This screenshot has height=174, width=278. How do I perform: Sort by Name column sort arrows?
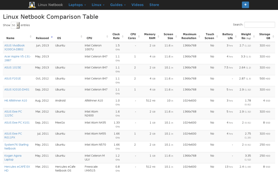click(31, 36)
